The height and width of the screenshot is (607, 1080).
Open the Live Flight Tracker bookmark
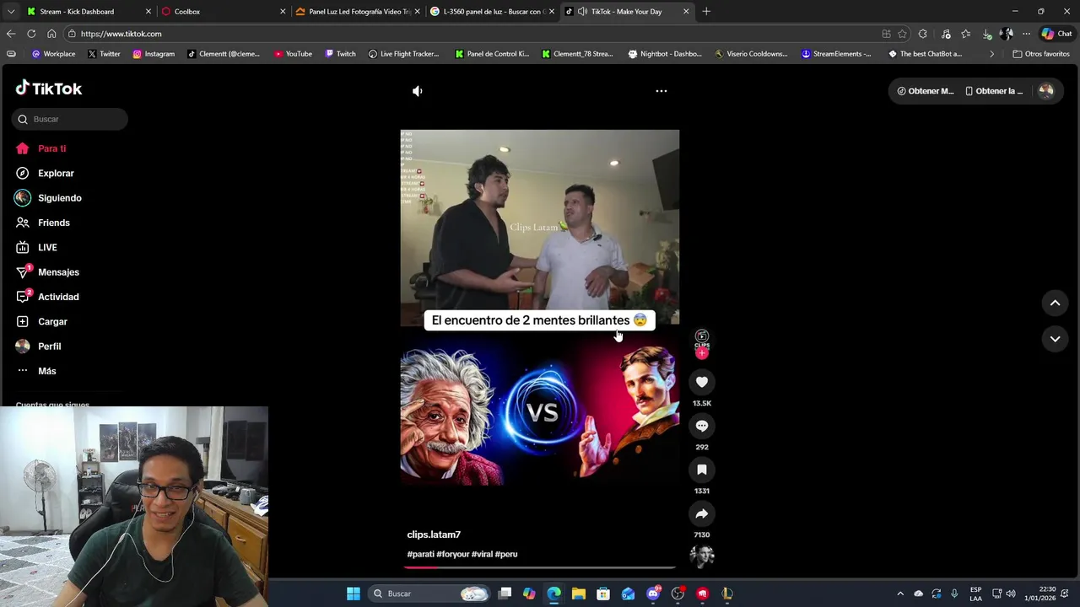[x=404, y=54]
